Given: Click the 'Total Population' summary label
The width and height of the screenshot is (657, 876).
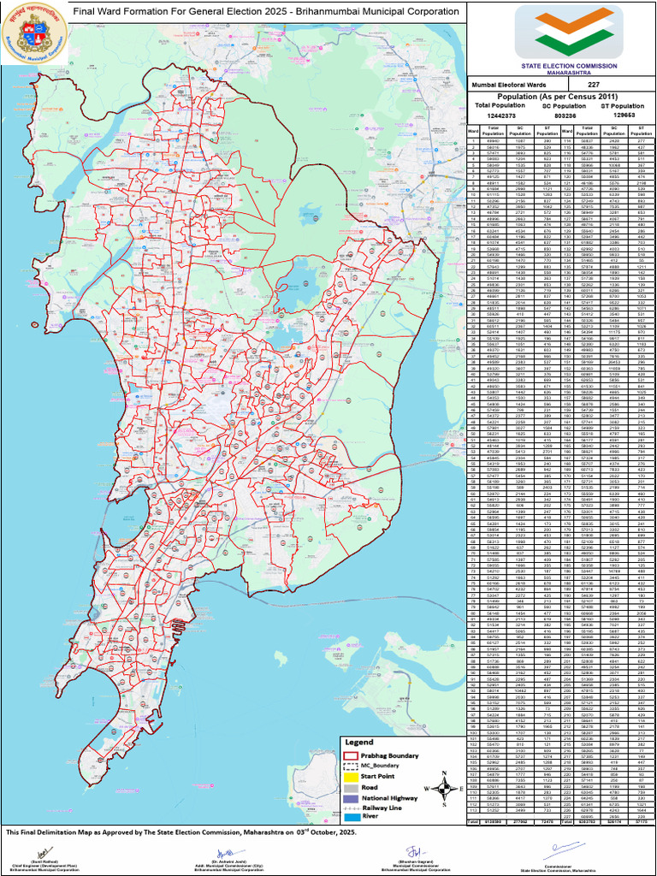Looking at the screenshot, I should coord(500,105).
